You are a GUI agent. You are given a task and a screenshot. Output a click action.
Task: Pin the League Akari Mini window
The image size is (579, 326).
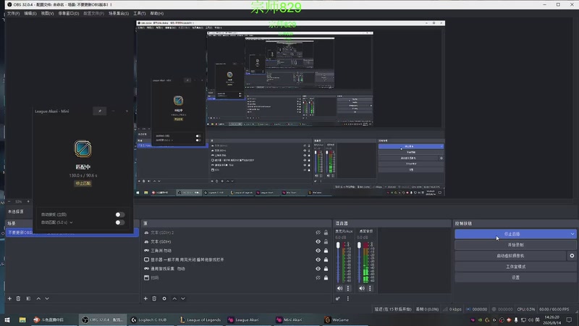click(100, 111)
